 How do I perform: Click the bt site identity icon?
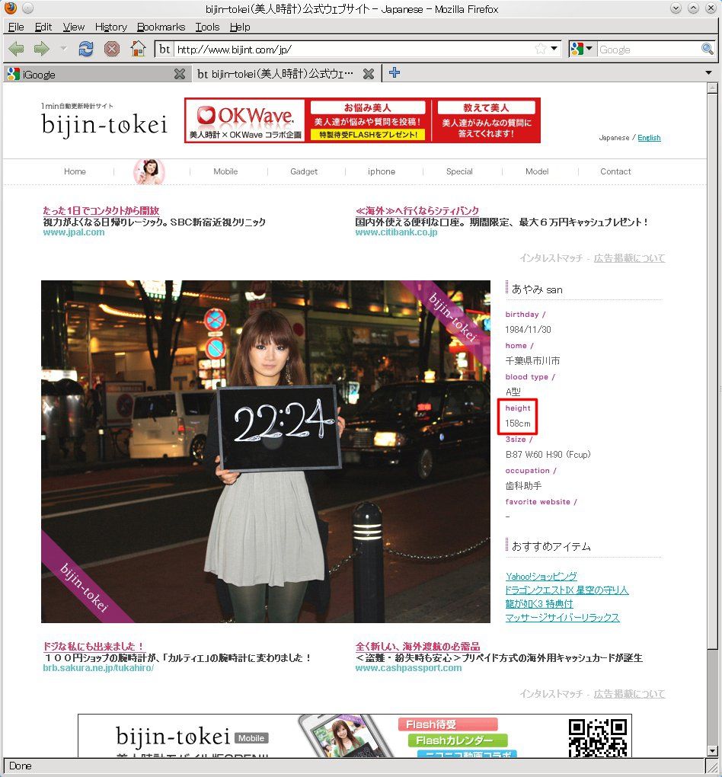[165, 49]
